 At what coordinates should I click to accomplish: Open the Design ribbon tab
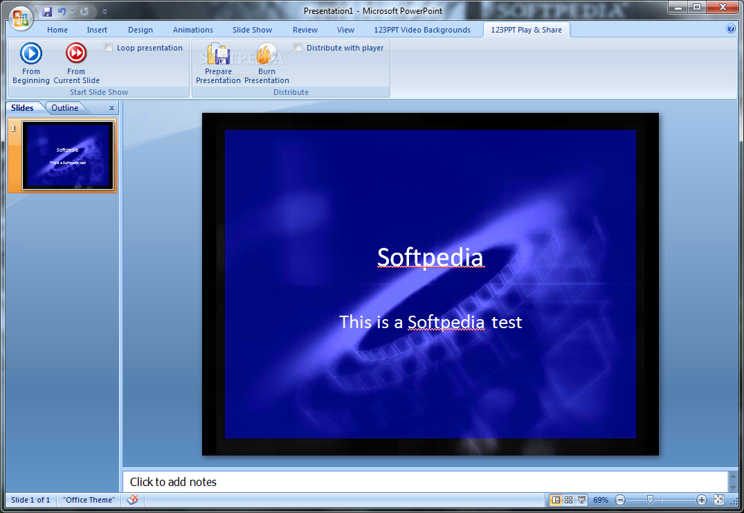(140, 30)
